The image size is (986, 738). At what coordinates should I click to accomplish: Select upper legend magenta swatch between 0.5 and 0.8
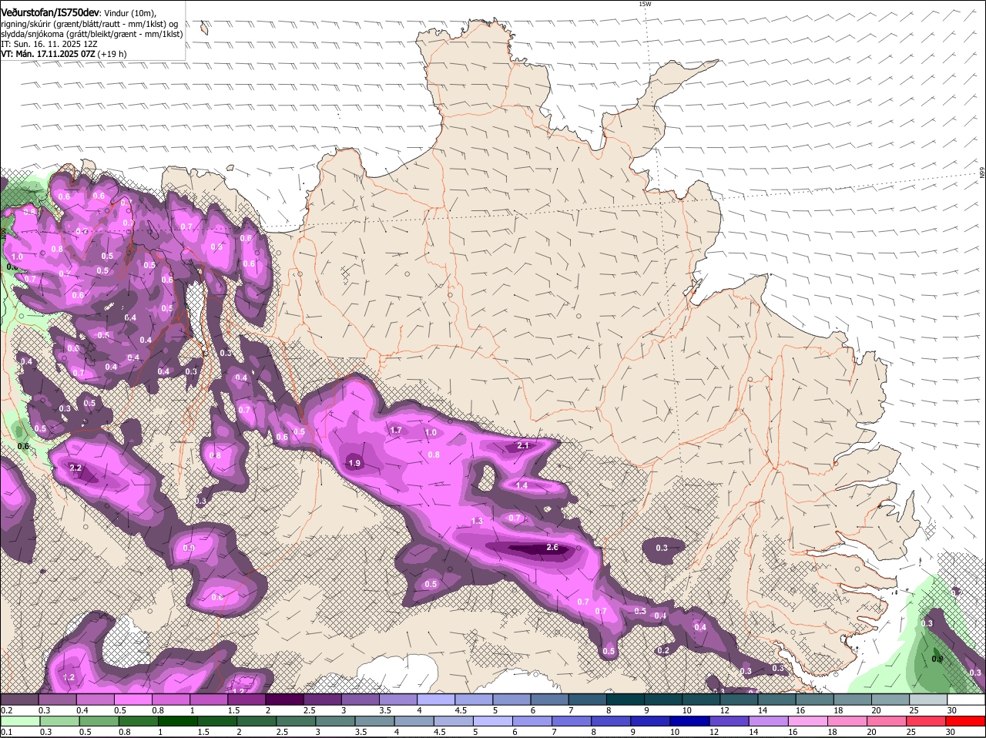tap(132, 699)
